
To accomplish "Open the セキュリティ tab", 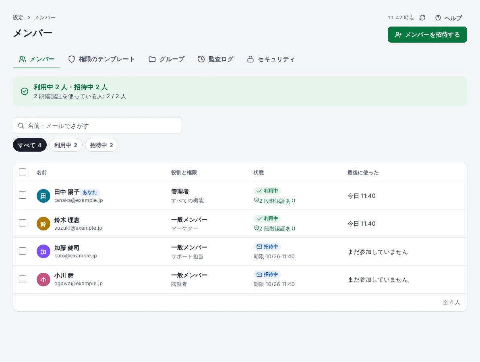I will [x=271, y=59].
